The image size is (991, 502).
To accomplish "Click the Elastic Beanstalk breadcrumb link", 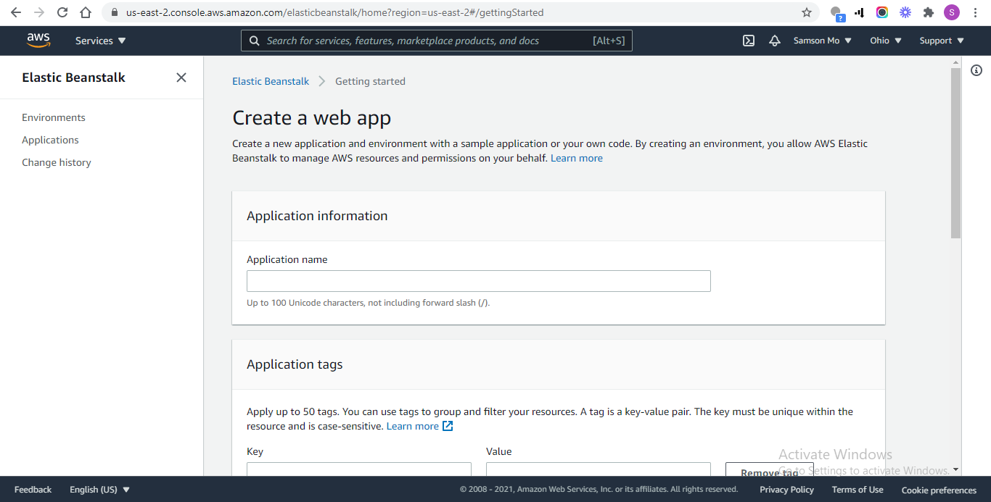I will pos(271,81).
